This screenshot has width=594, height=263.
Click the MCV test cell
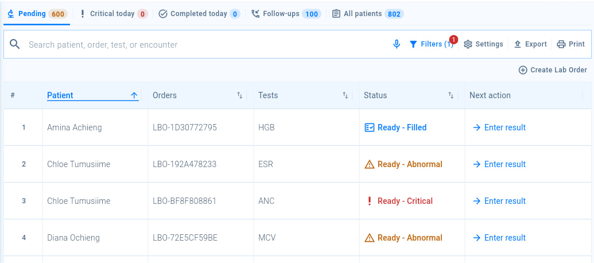click(x=267, y=238)
